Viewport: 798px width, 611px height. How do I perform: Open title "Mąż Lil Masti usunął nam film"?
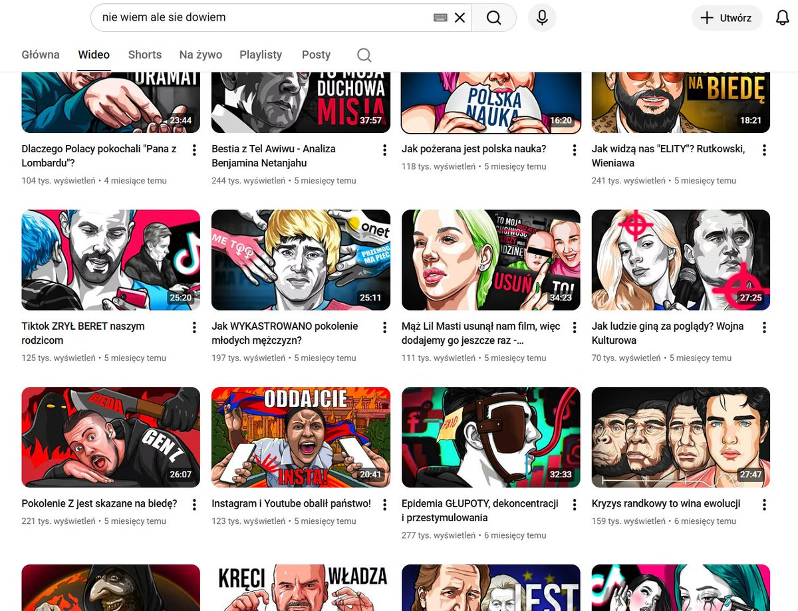point(481,333)
